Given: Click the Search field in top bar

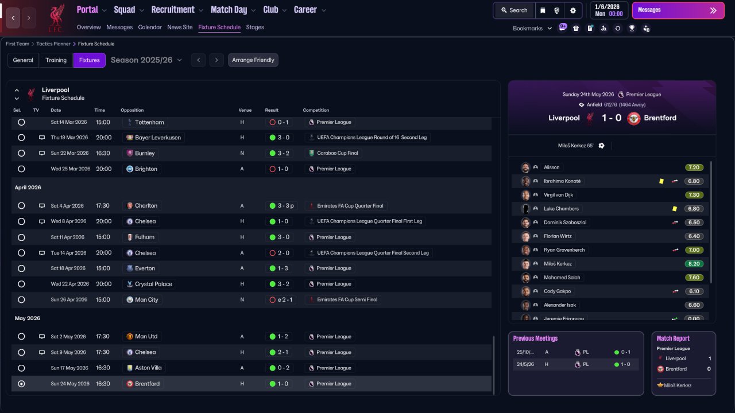Looking at the screenshot, I should 513,10.
